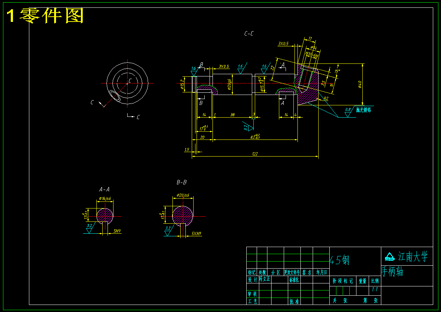The width and height of the screenshot is (441, 312).
Task: Click the yellow title '1零件图'
Action: (x=45, y=16)
